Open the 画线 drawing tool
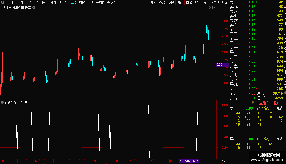Image resolution: width=286 pixels, height=164 pixels. [189, 2]
